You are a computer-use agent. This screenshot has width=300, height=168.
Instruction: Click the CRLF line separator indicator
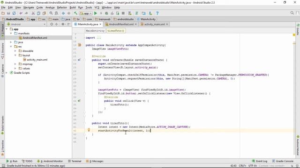(x=242, y=166)
